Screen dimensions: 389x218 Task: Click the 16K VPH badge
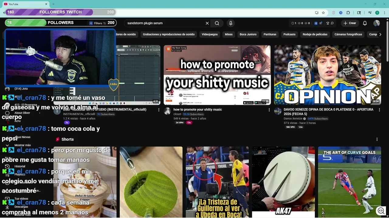pos(290,127)
